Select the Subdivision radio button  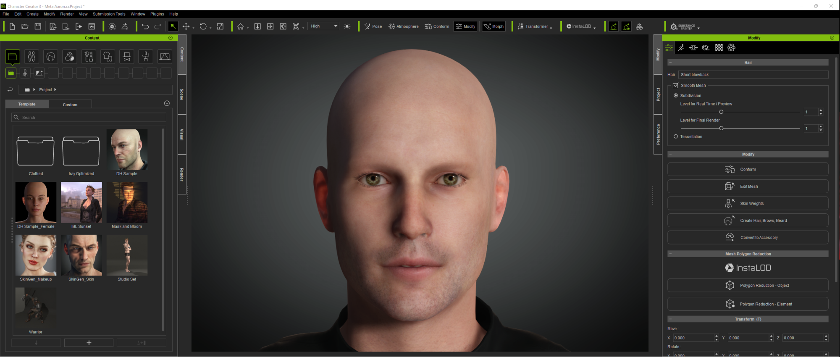pyautogui.click(x=676, y=96)
